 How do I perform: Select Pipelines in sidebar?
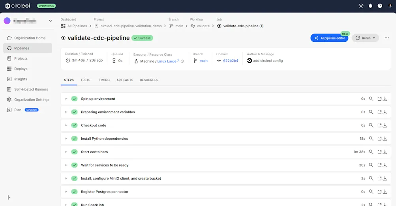28,48
